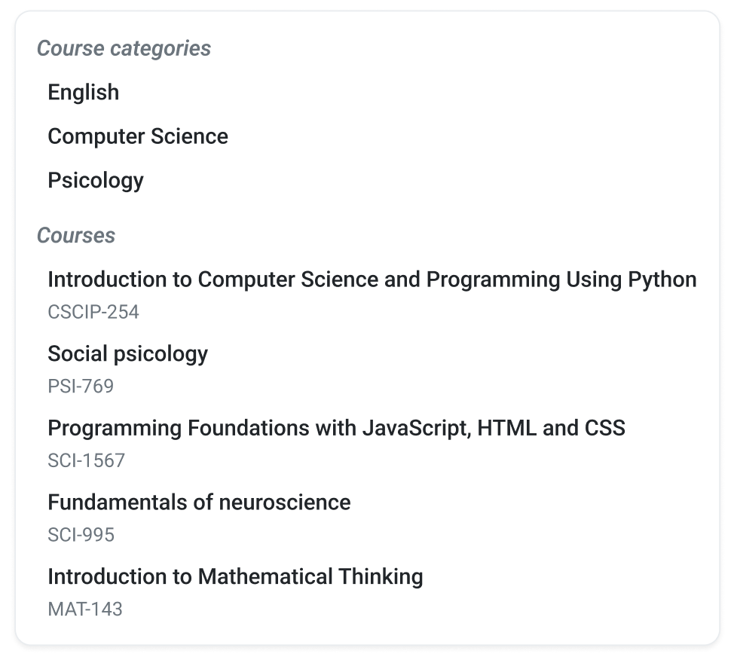Pick the last listed course, Mathematical Thinking
The image size is (737, 660).
click(235, 576)
